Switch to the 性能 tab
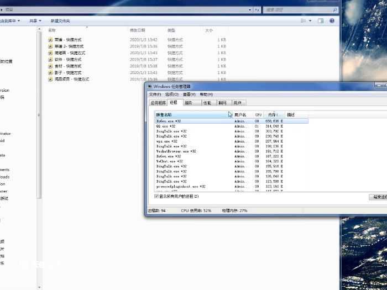 click(x=207, y=103)
